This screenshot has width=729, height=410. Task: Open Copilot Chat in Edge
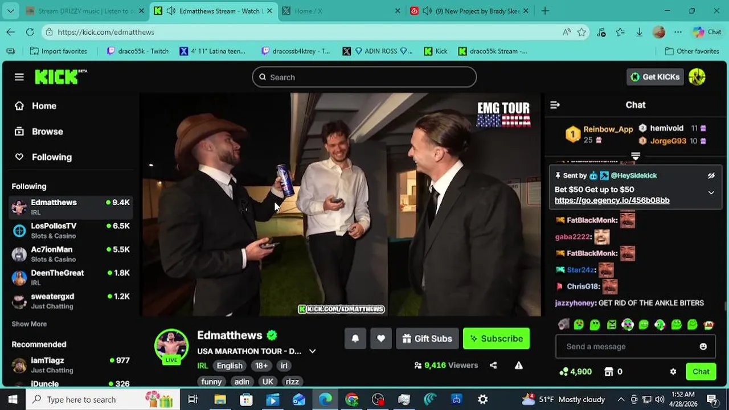coord(707,32)
